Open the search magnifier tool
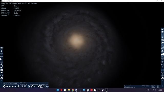The width and height of the screenshot is (164, 92). (2, 65)
